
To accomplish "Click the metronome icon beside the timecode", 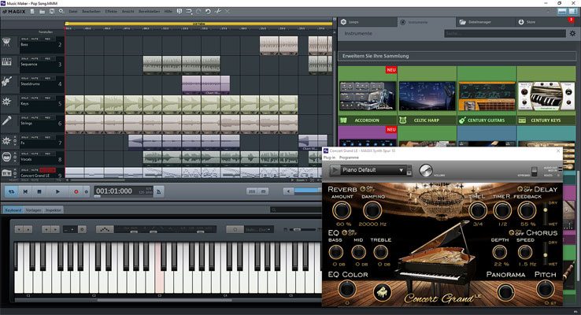I will click(160, 191).
